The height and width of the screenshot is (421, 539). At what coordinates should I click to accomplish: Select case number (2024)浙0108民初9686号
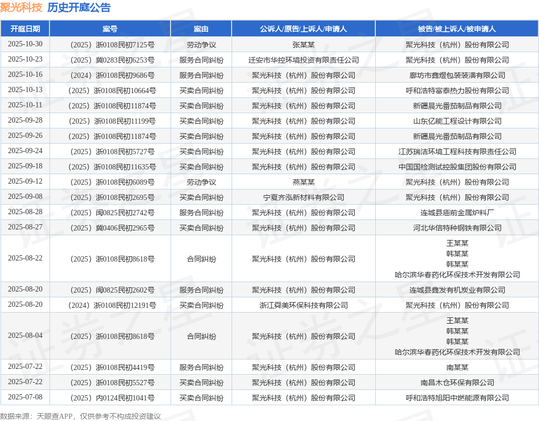click(112, 75)
